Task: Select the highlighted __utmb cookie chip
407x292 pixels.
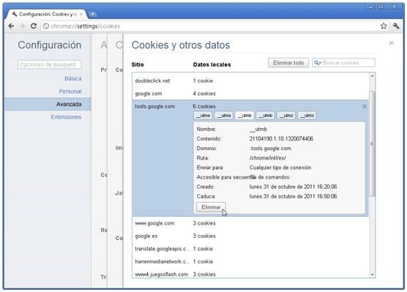Action: pyautogui.click(x=244, y=116)
